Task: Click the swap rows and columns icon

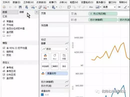Action: click(69, 7)
